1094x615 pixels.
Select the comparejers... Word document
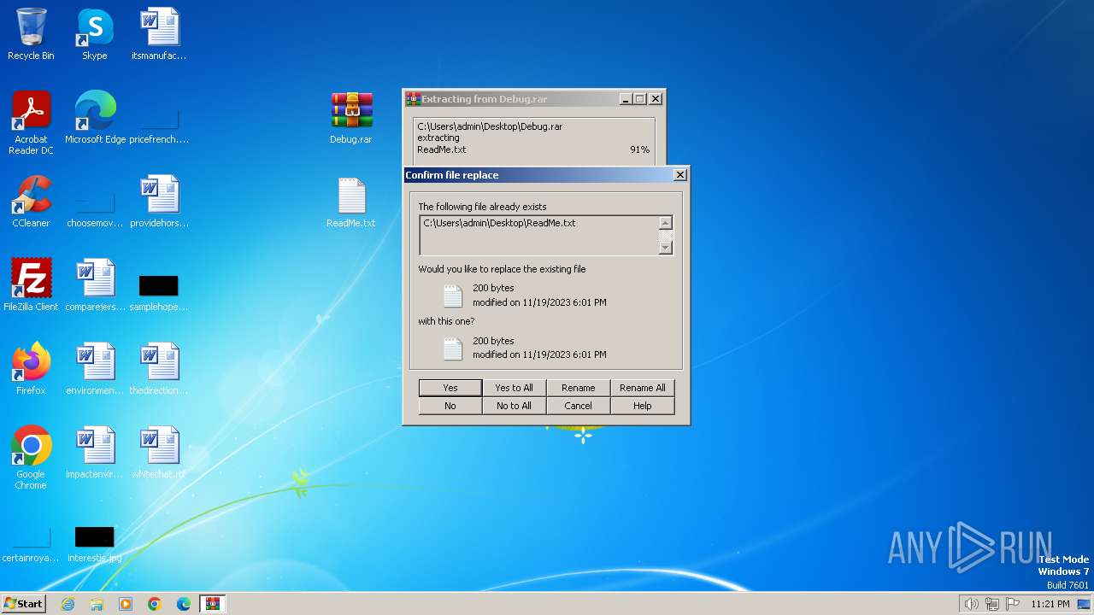(95, 285)
